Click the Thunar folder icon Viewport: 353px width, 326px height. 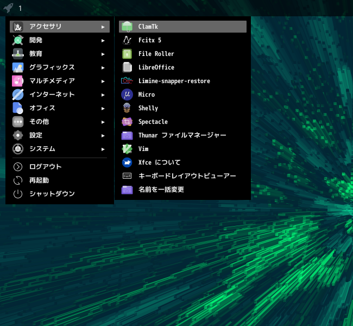tap(127, 135)
